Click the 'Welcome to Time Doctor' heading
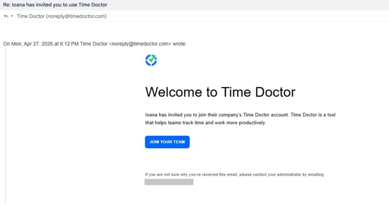Viewport: 389px width, 219px height. (220, 92)
